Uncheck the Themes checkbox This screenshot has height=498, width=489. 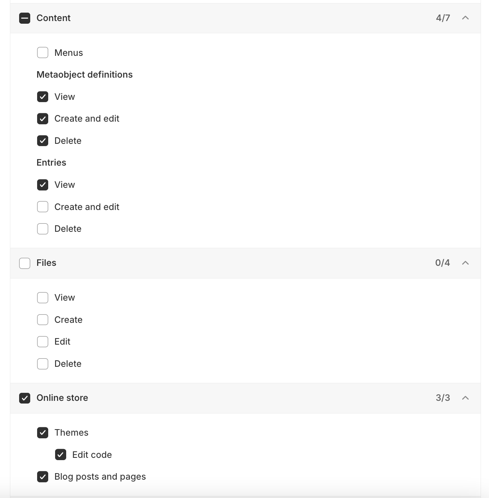point(42,433)
